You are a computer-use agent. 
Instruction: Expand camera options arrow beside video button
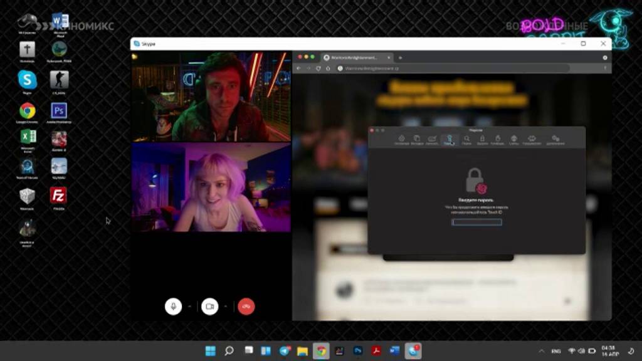click(226, 306)
